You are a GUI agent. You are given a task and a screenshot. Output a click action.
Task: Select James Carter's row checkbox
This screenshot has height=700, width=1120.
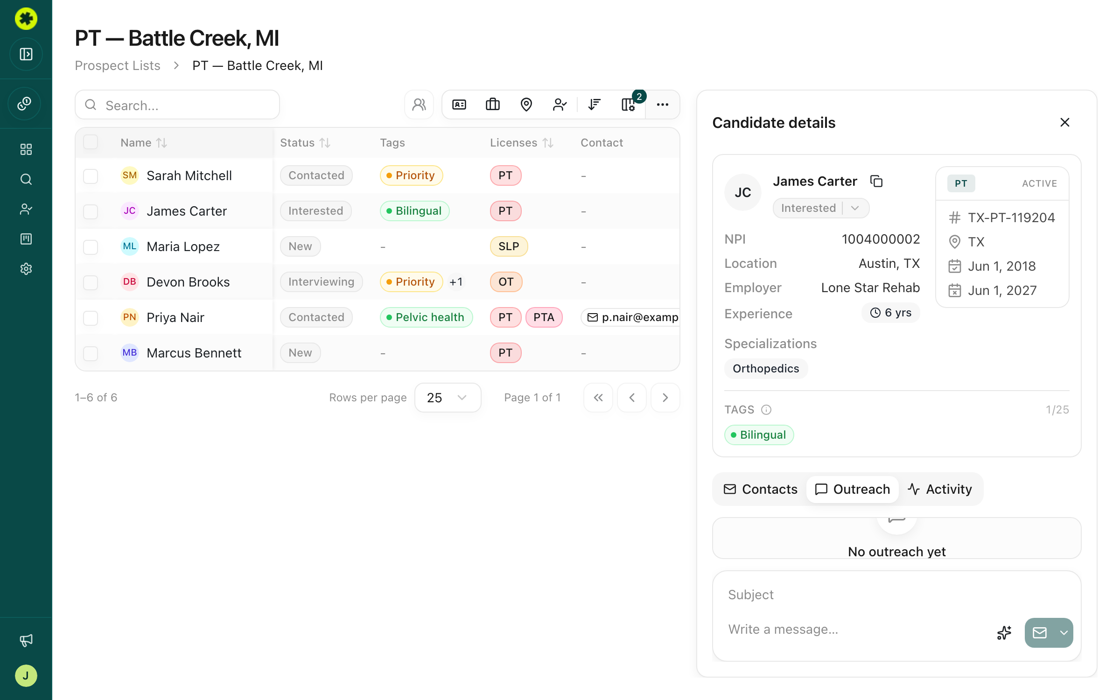point(91,211)
